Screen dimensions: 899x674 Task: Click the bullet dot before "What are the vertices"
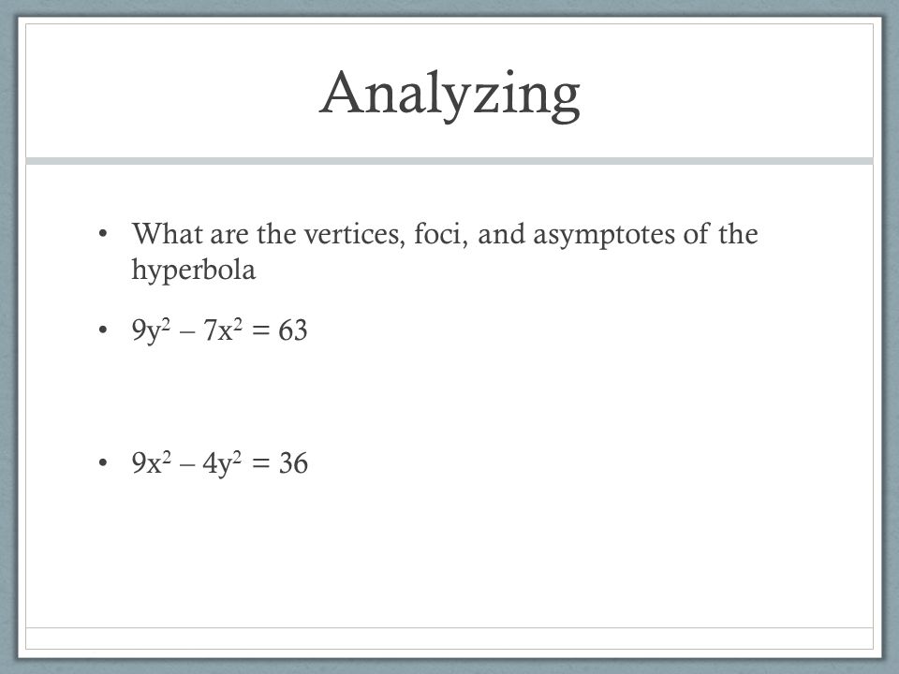click(103, 234)
